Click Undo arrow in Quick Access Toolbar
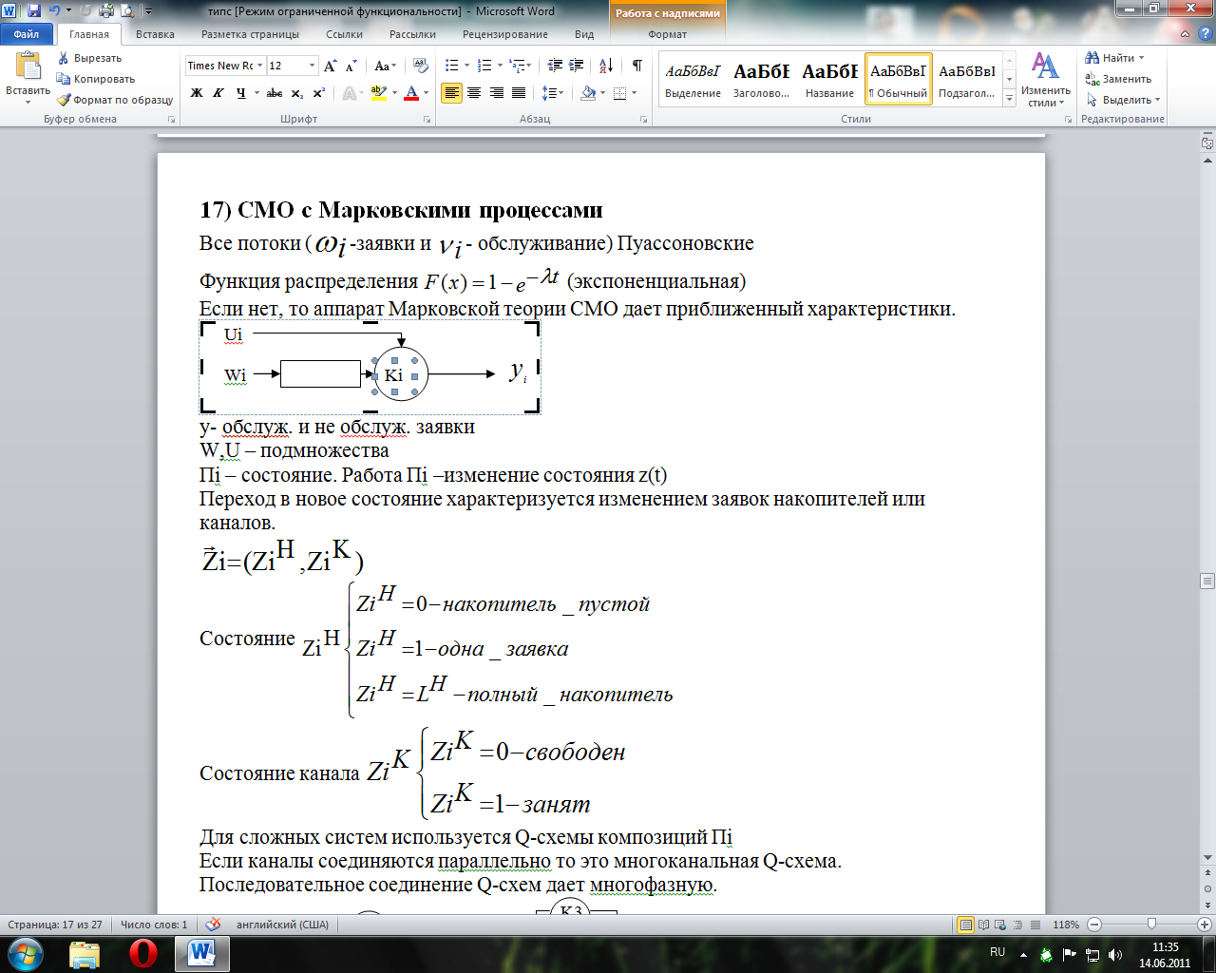The width and height of the screenshot is (1216, 973). pos(55,11)
